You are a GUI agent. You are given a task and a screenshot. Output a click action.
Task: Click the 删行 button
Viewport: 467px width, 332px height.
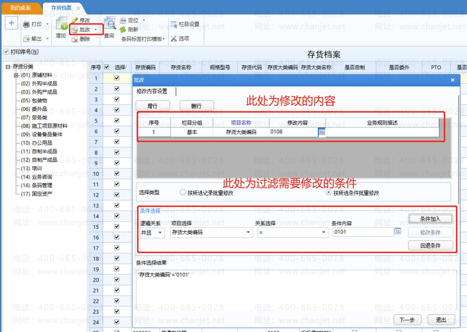tap(196, 106)
